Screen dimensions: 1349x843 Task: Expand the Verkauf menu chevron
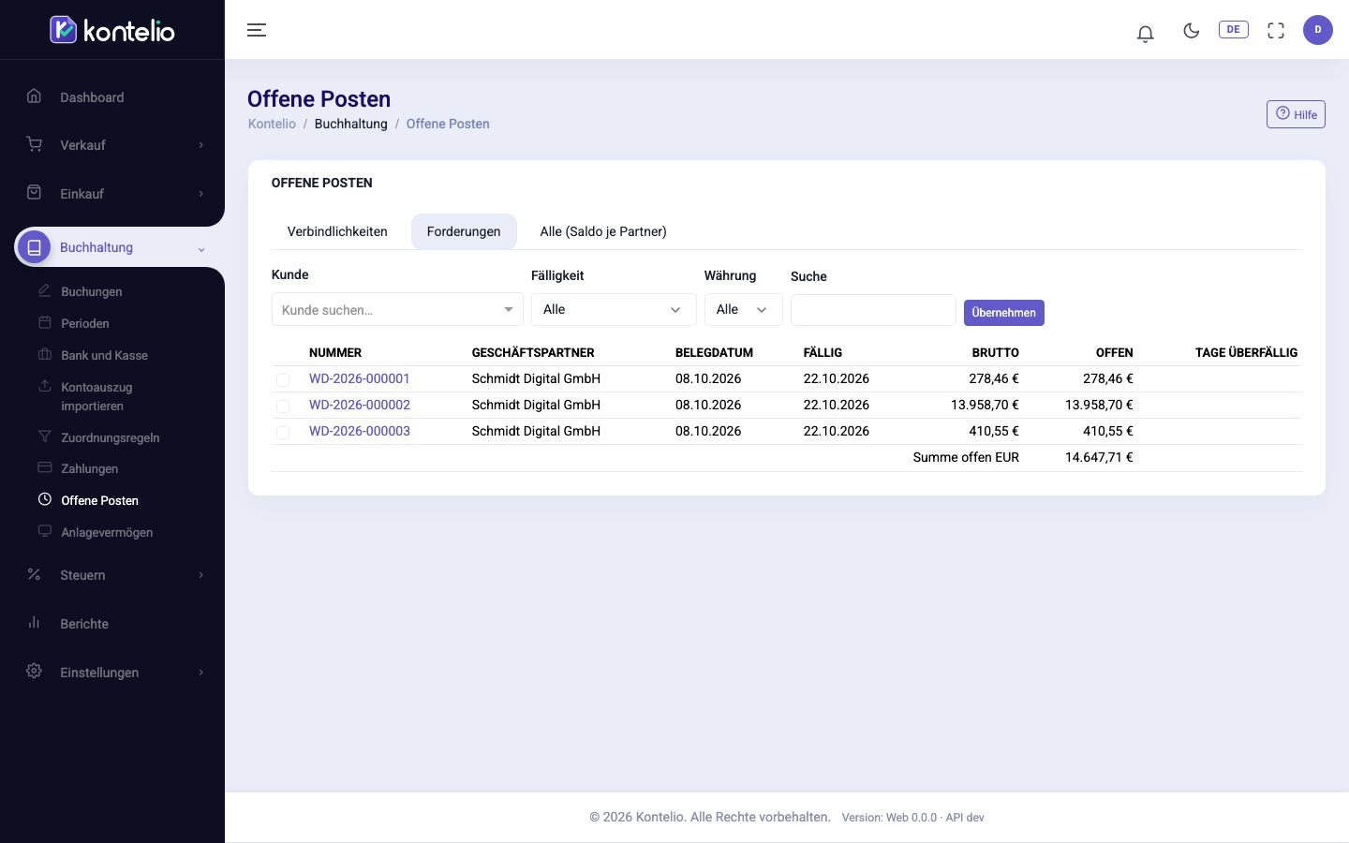tap(200, 145)
